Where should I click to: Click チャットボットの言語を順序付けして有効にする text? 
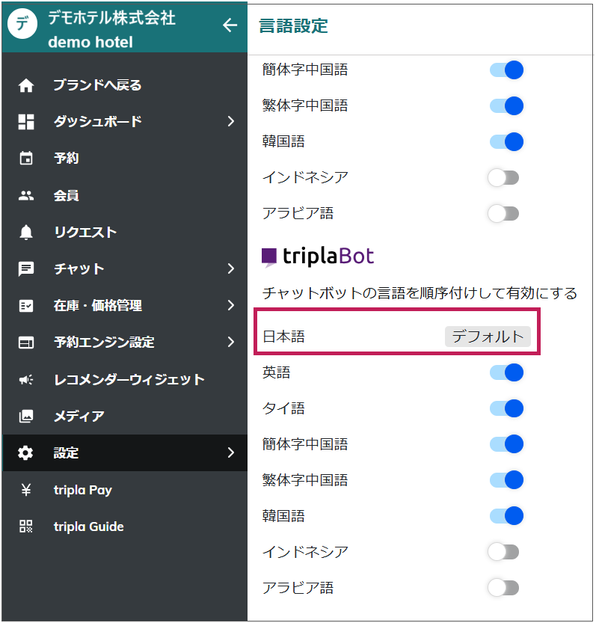pyautogui.click(x=420, y=293)
